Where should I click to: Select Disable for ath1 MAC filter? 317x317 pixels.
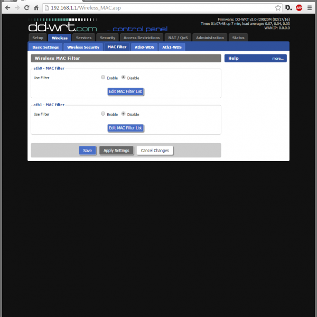[124, 114]
